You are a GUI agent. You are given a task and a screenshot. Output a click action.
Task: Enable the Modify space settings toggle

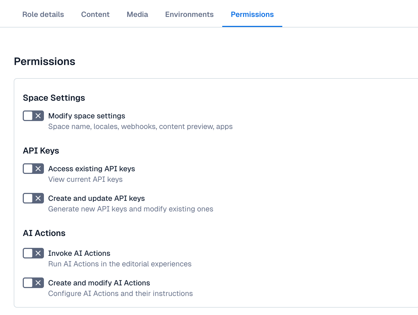coord(33,116)
